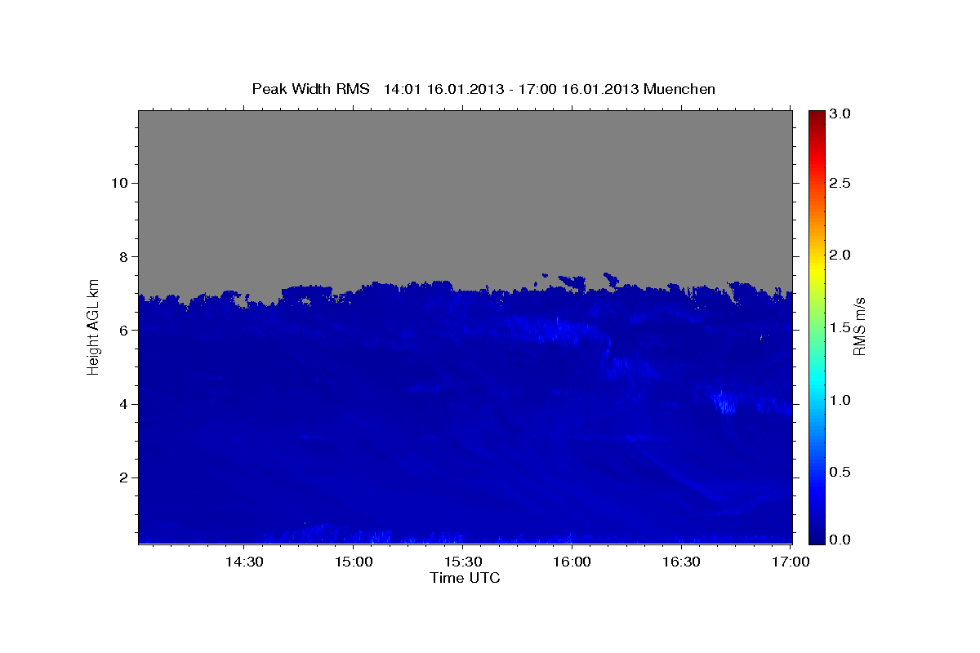Viewport: 980px width, 653px height.
Task: Click the 'Time UTC' axis label
Action: pos(465,578)
